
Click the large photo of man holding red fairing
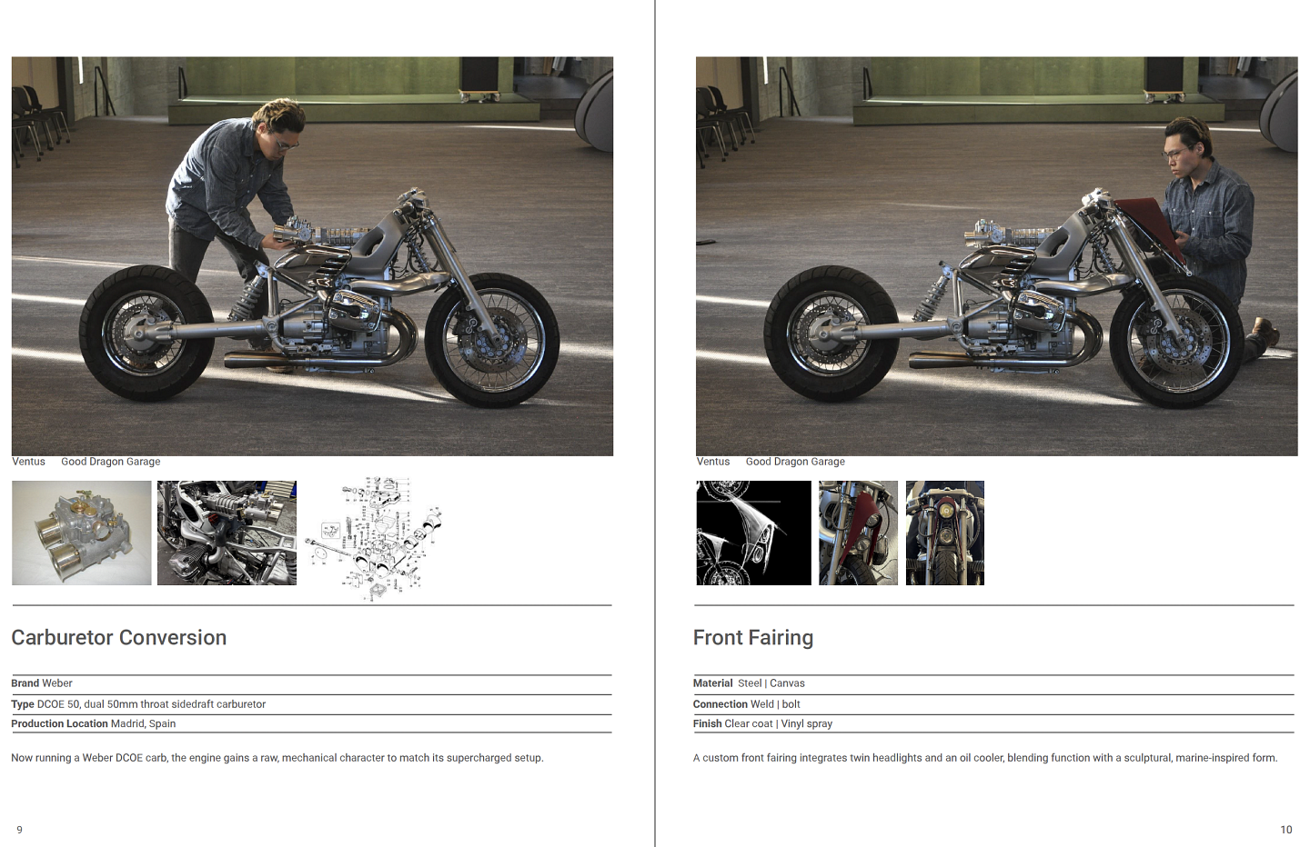996,256
